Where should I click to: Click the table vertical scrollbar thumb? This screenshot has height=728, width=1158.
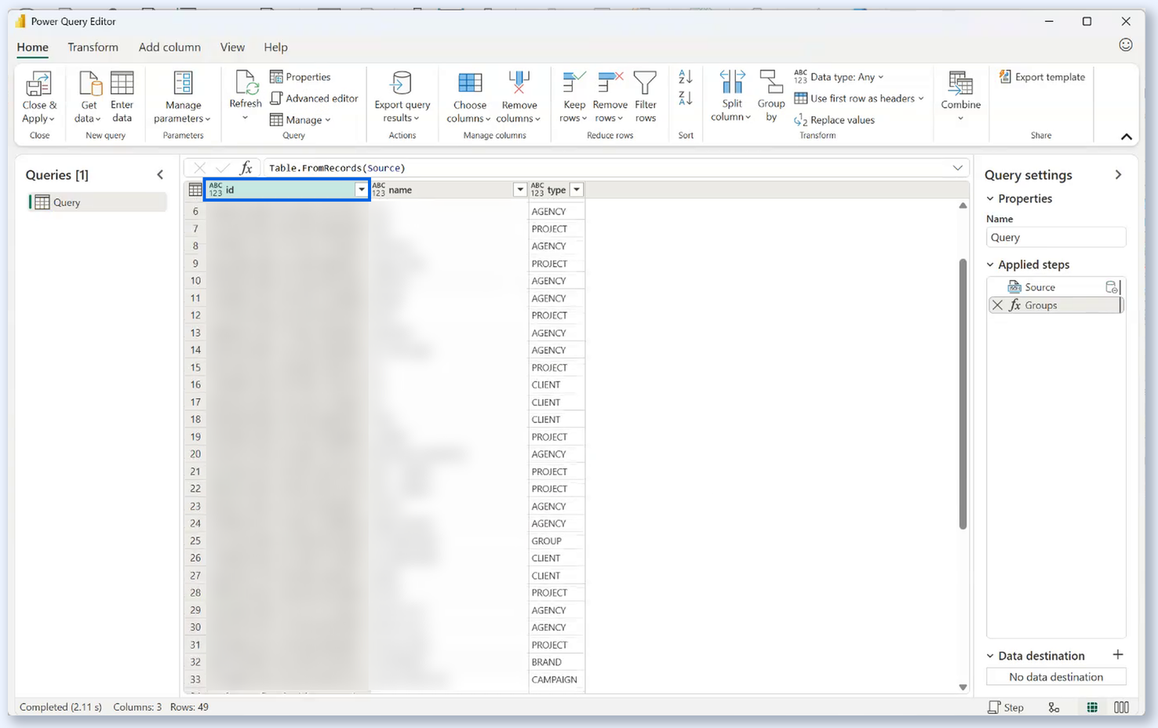pos(963,394)
